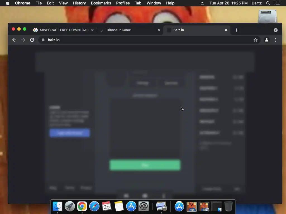Expand the tab search dropdown arrow
The height and width of the screenshot is (214, 286).
pos(276,30)
